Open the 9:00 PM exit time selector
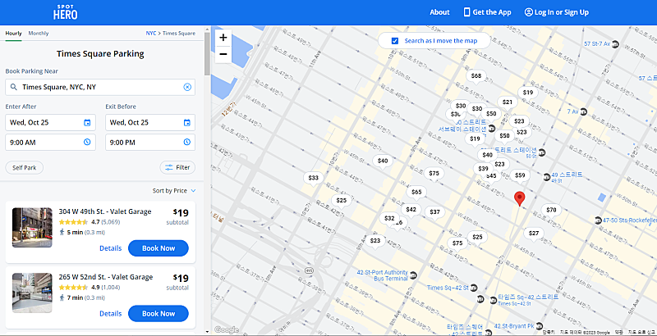657x336 pixels. click(150, 142)
